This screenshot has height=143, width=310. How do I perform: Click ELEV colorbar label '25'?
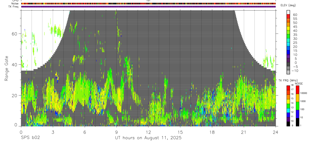tap(295, 43)
